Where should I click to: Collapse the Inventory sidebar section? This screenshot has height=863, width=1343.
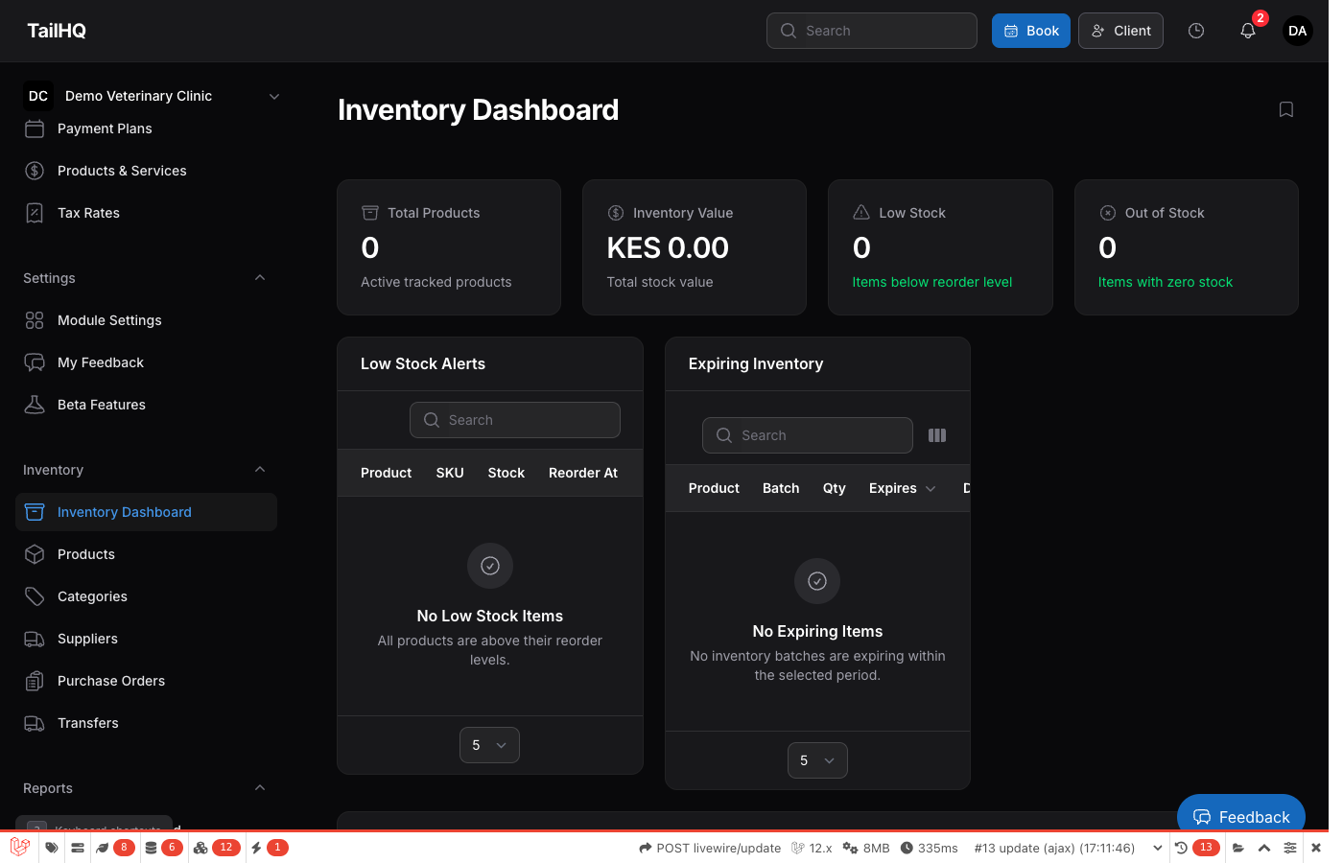click(x=260, y=470)
